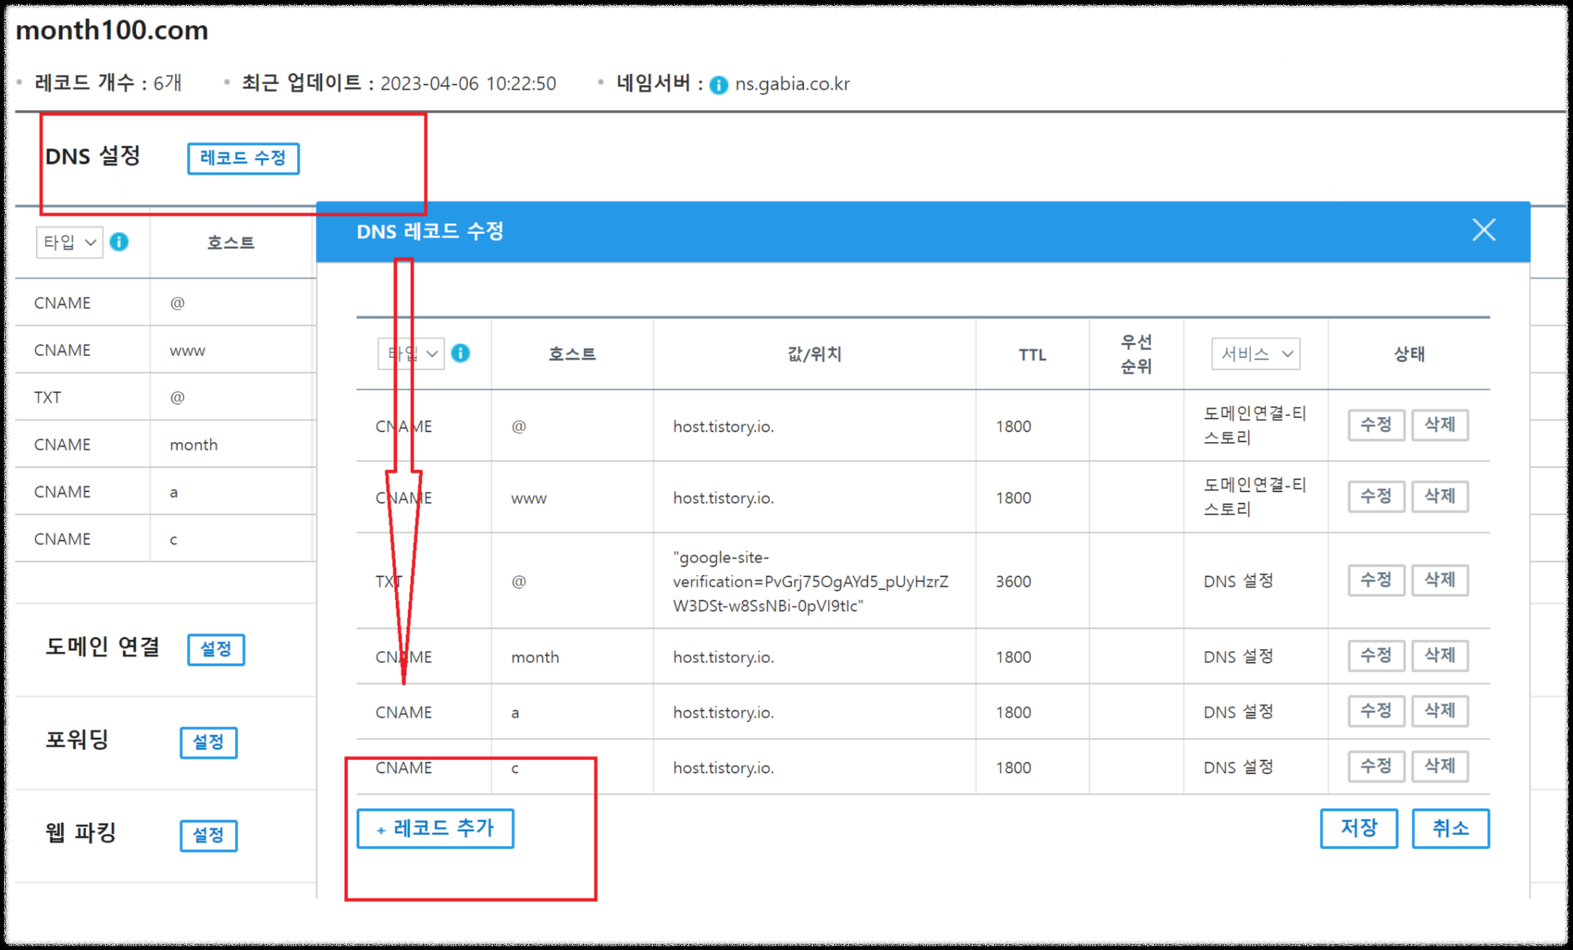Save DNS changes with 저장 button

tap(1358, 828)
